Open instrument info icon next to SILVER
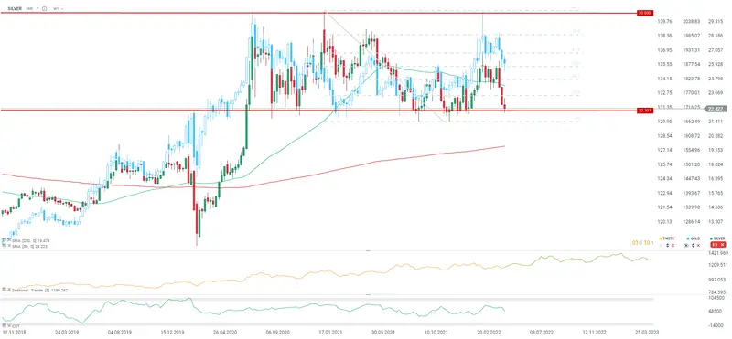This screenshot has width=732, height=339. point(44,8)
